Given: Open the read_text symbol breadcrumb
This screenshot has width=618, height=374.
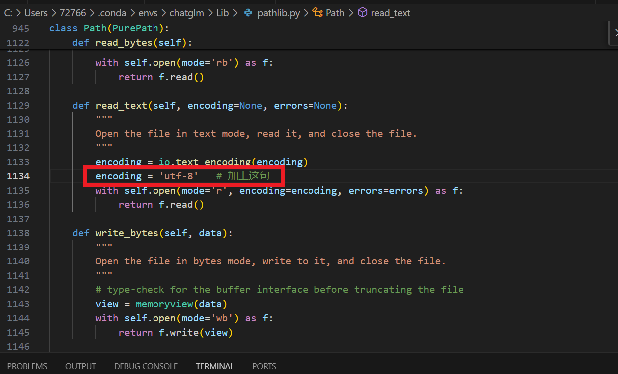Looking at the screenshot, I should point(390,13).
